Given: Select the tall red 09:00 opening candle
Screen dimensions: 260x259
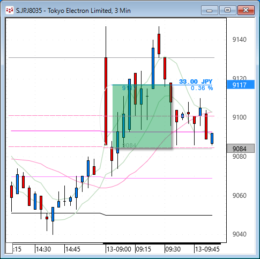Looking at the screenshot, I should coord(106,101).
